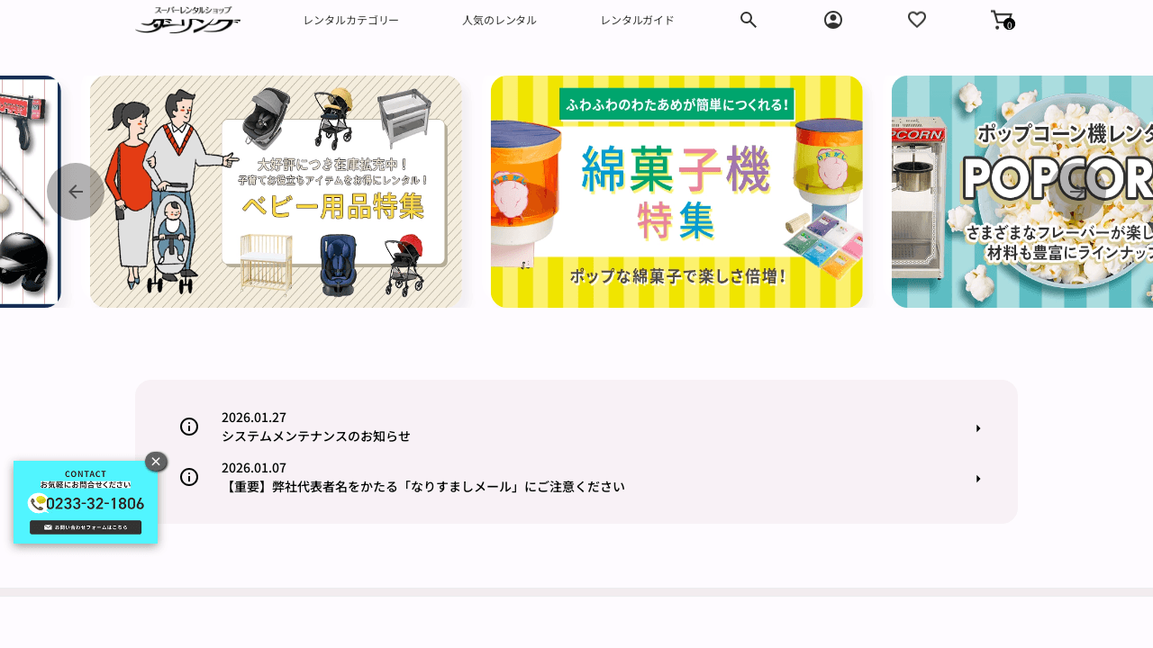Call the 0233-32-1806 phone number link
1153x648 pixels.
click(x=95, y=503)
